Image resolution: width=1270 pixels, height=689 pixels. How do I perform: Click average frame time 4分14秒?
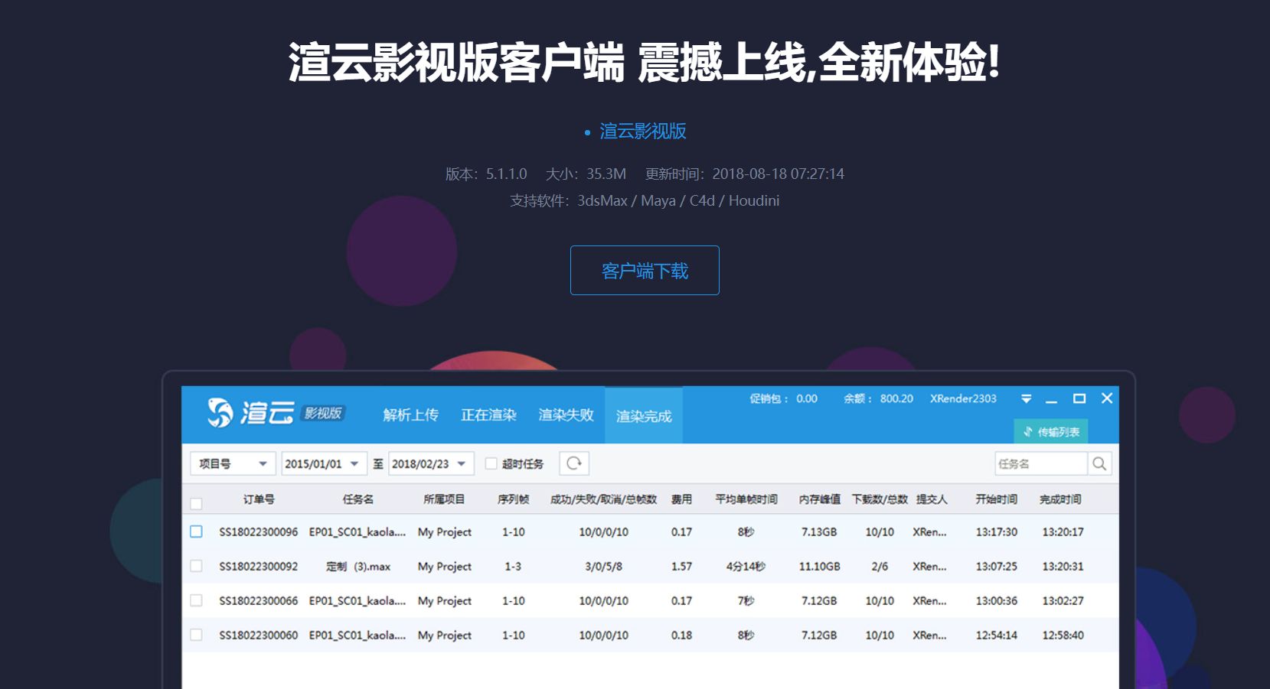pyautogui.click(x=746, y=566)
